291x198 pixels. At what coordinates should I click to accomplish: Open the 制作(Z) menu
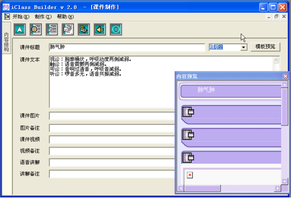pos(43,17)
